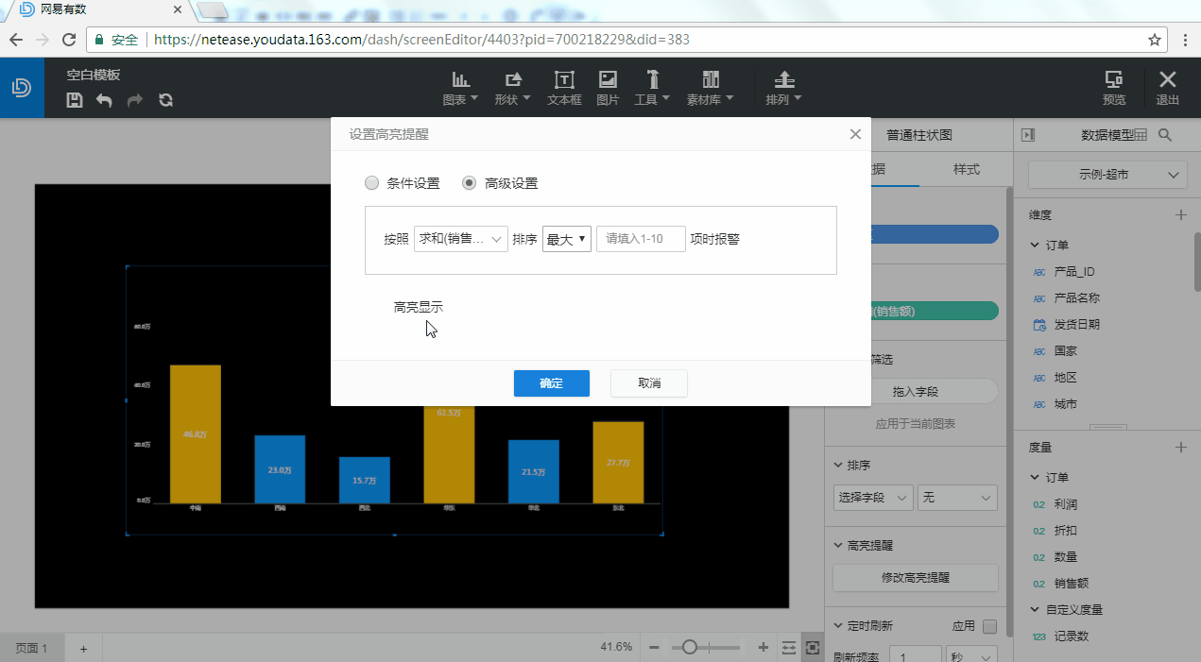1201x662 pixels.
Task: Close the 设置高亮提醒 dialog
Action: [855, 134]
